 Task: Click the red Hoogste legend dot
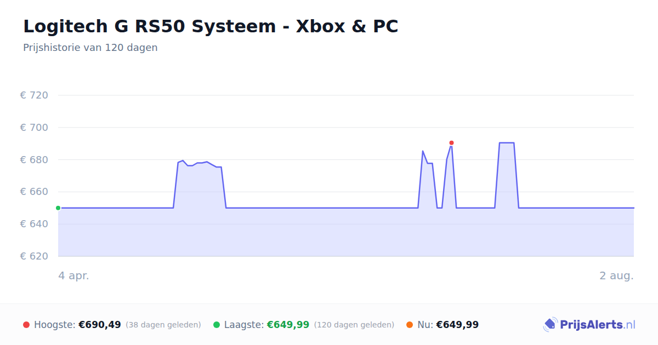(26, 325)
